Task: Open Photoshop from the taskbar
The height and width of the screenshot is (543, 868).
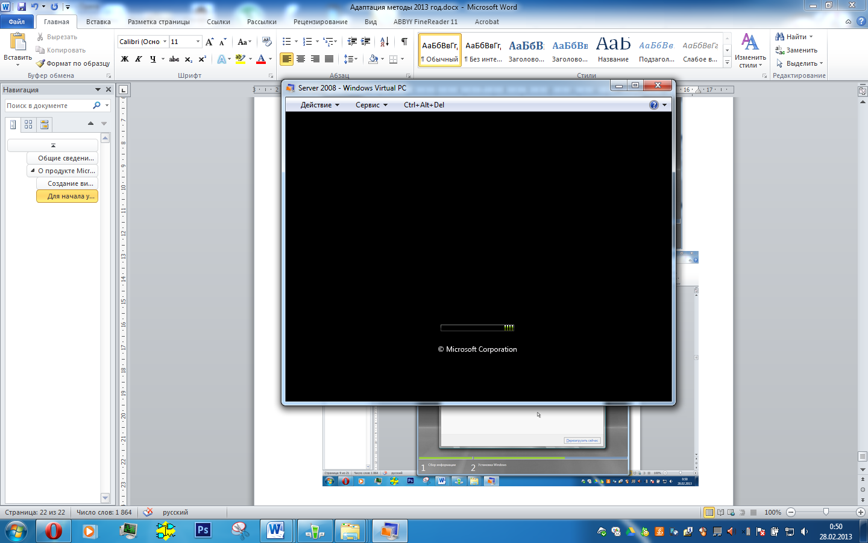Action: [203, 530]
